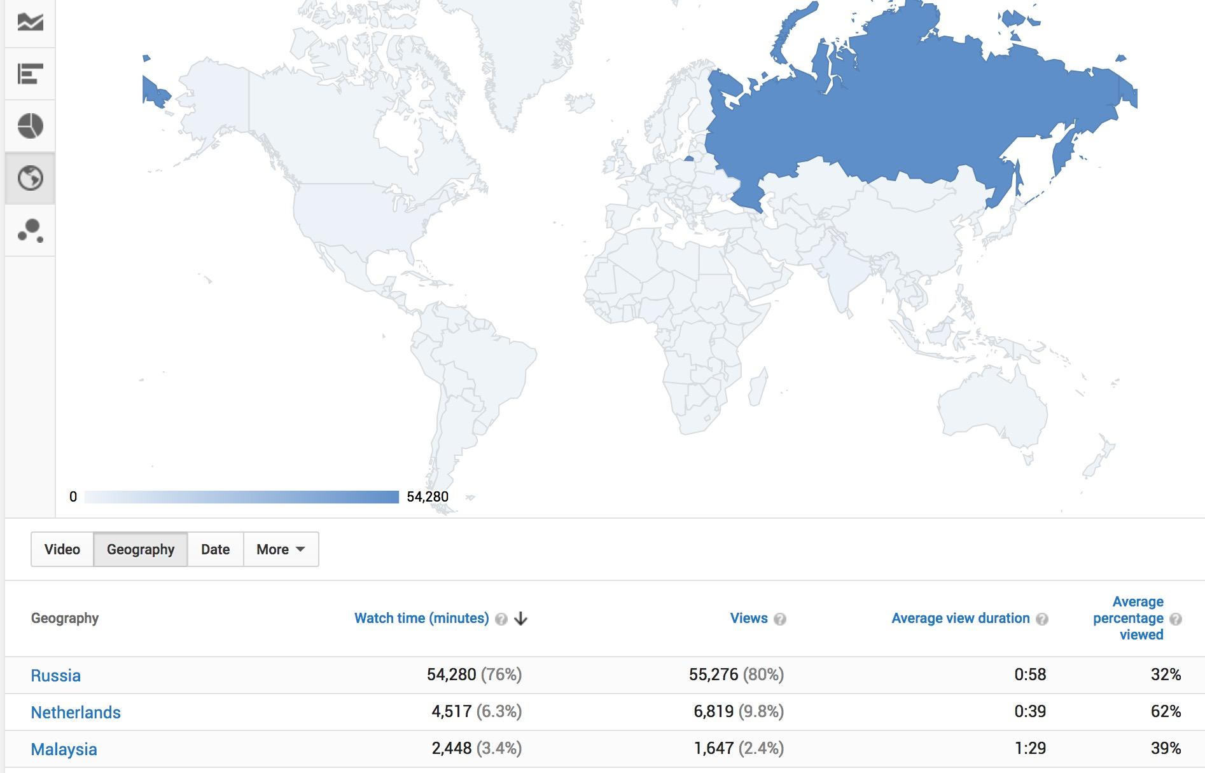Select the globe map view icon
Screen dimensions: 1205x773
pos(30,178)
